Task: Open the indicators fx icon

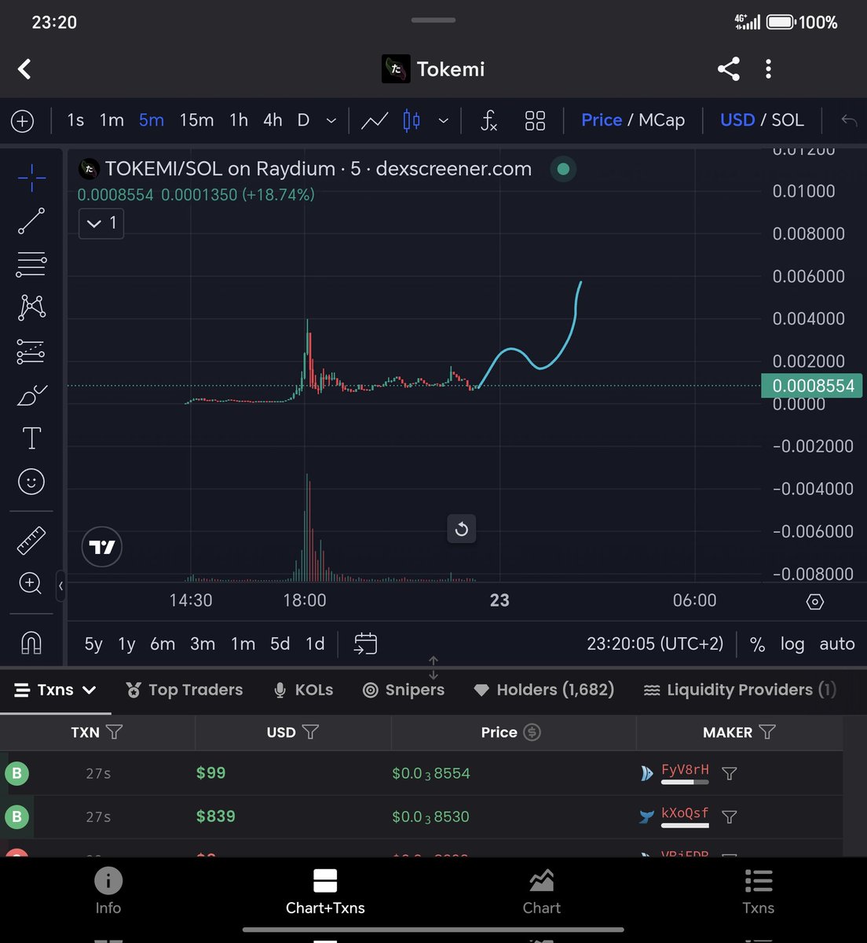Action: pyautogui.click(x=488, y=121)
